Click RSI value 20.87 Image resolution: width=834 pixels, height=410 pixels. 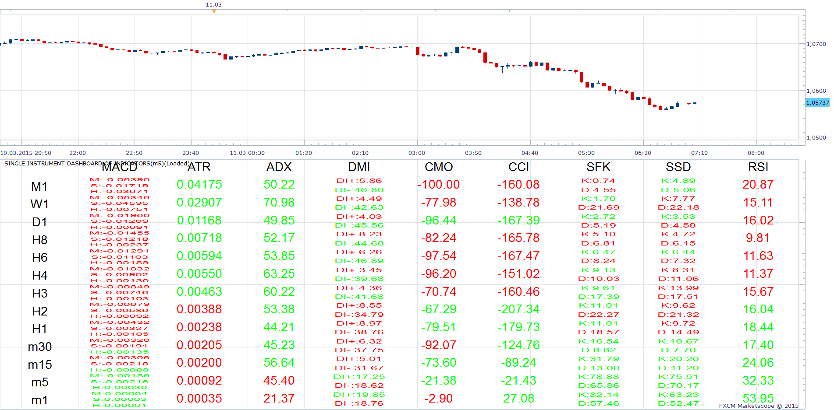758,185
